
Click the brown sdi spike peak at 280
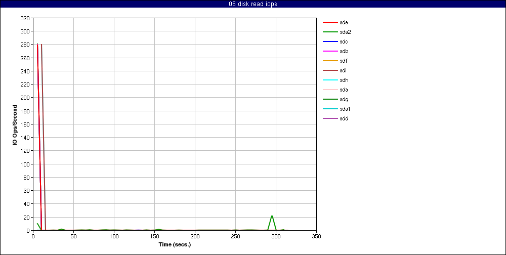(41, 45)
